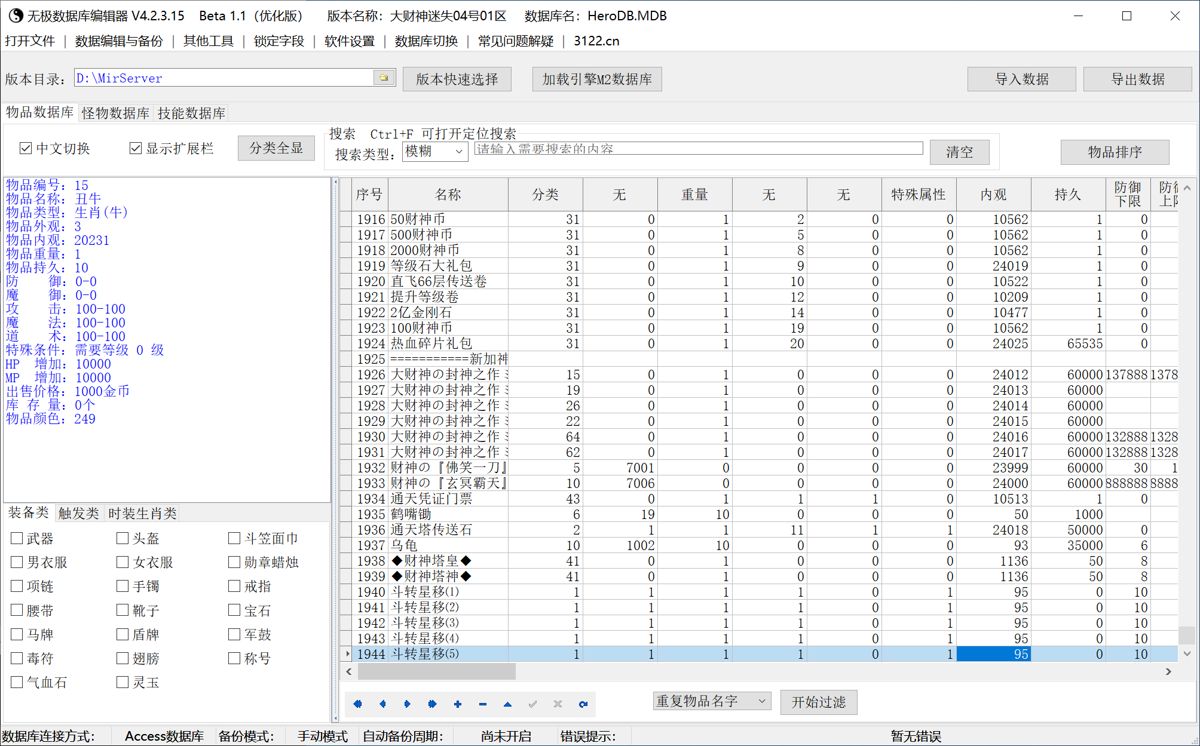Open the 搜索类型 模糊 dropdown
Viewport: 1200px width, 746px height.
435,151
